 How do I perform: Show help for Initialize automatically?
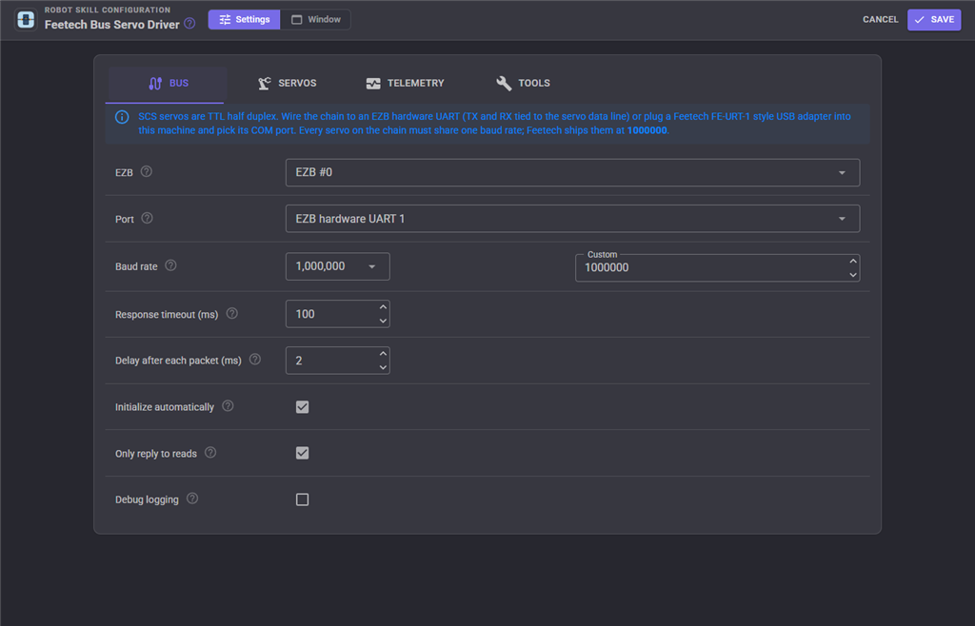(228, 406)
